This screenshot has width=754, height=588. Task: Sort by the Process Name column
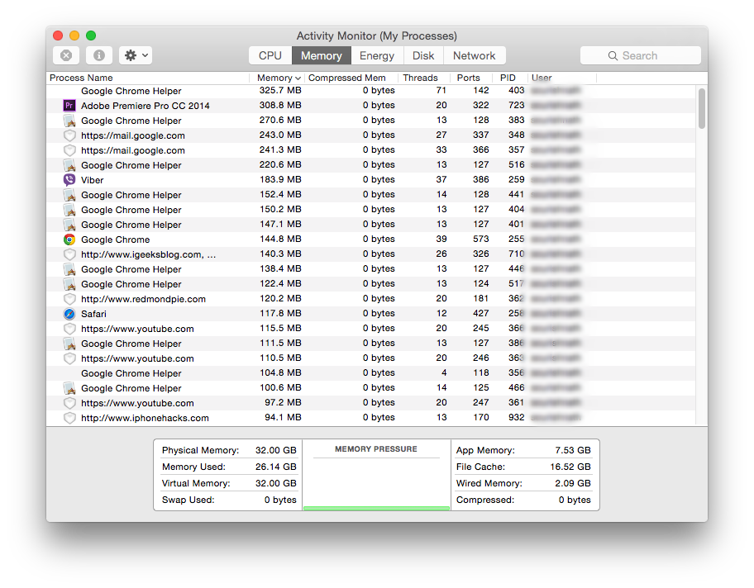(x=148, y=78)
